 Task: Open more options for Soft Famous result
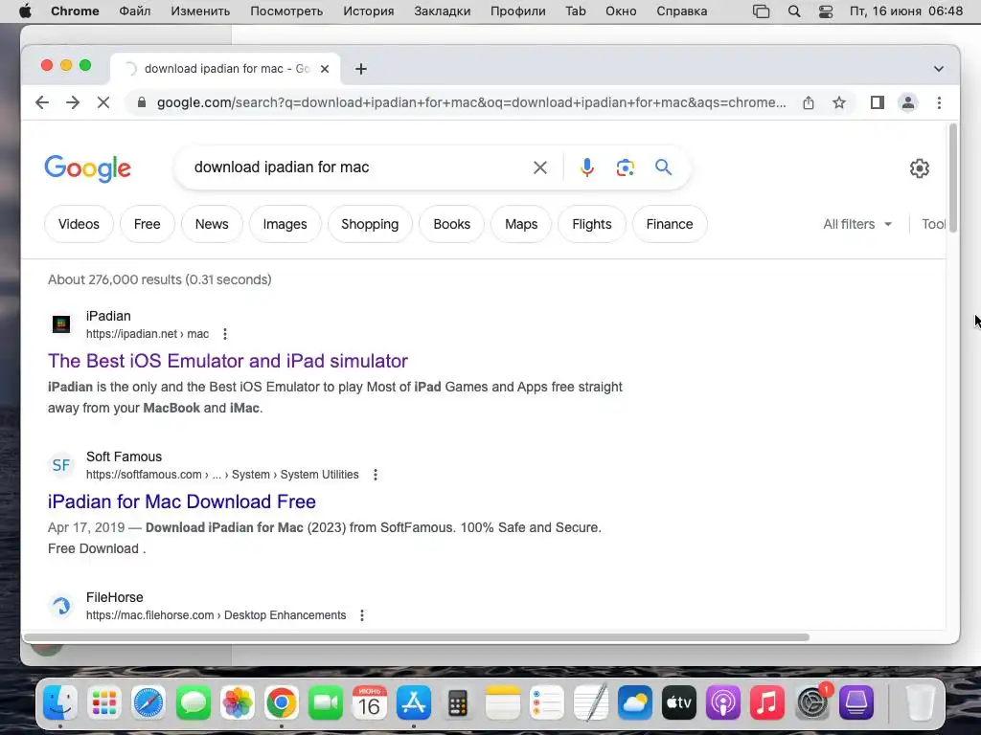(376, 475)
